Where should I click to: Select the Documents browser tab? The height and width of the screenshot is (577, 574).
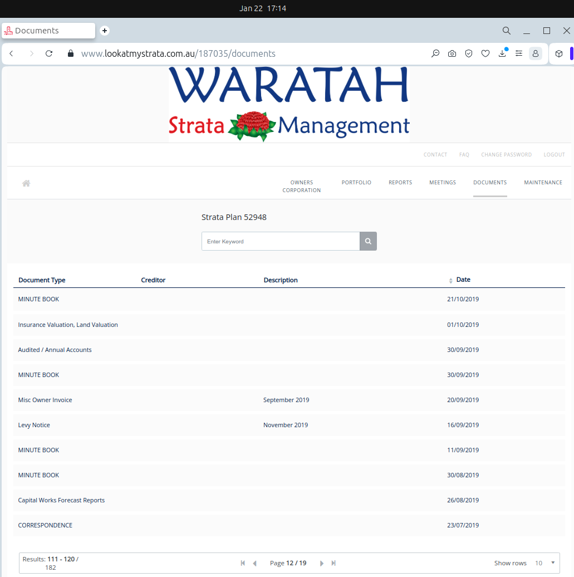tap(48, 31)
